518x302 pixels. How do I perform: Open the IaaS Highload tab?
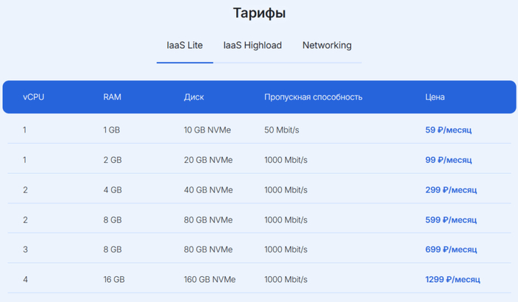pos(252,45)
